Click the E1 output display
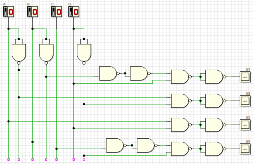Screen dimensions: 253x164 click(245, 77)
